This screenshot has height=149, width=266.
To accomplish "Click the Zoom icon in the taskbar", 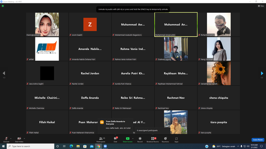I will pyautogui.click(x=105, y=146).
